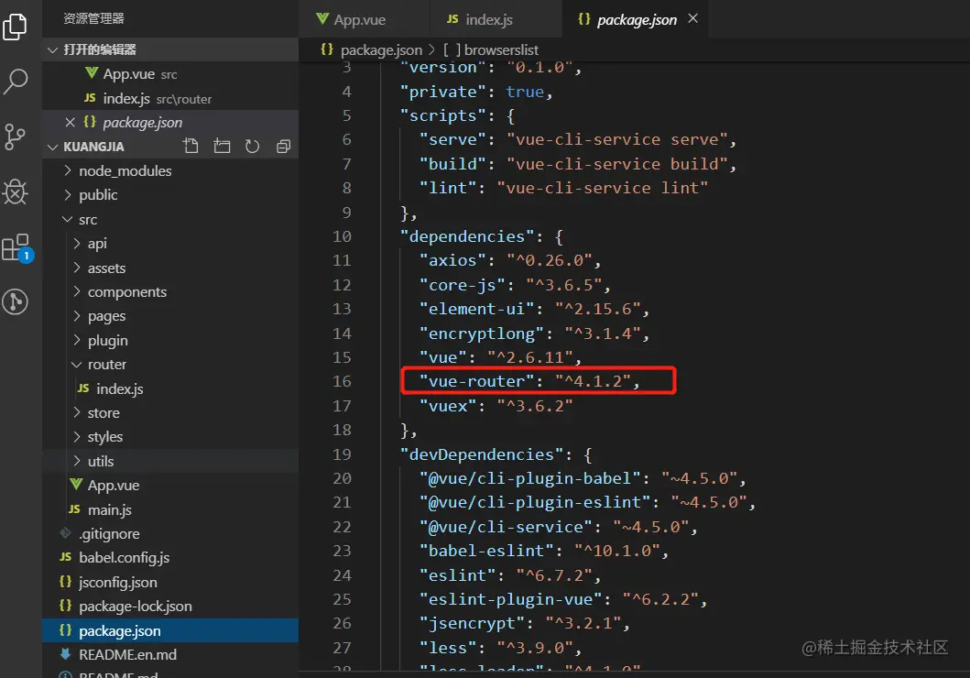Click the Refresh Explorer icon
Viewport: 970px width, 678px height.
253,147
